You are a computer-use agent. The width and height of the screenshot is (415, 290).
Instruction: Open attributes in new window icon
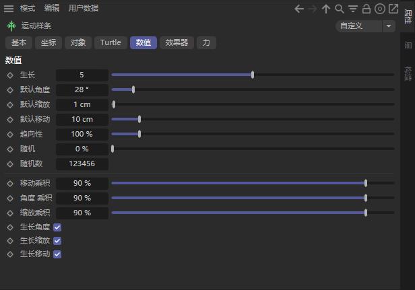click(x=393, y=9)
